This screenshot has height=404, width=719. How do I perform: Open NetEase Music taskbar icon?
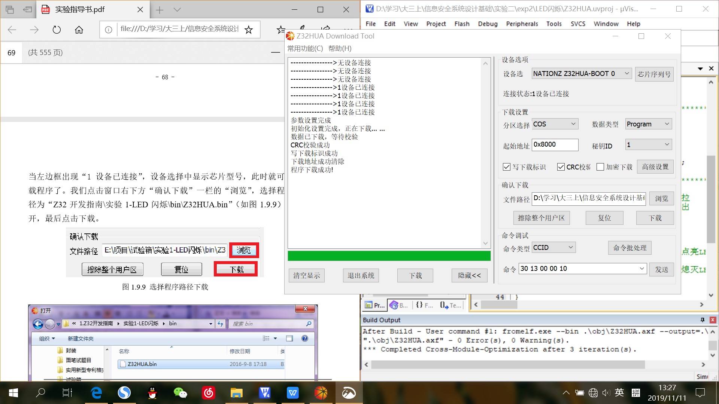point(209,393)
